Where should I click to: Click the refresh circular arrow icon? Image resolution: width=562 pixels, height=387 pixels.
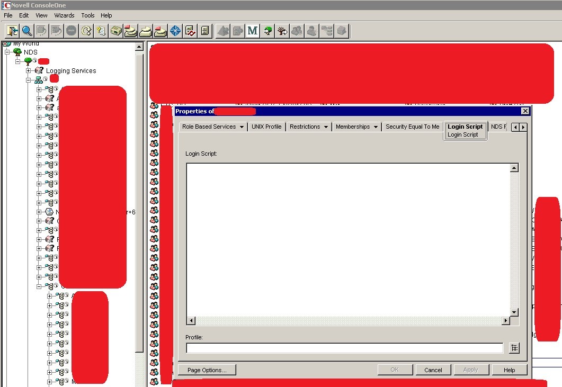pos(86,31)
